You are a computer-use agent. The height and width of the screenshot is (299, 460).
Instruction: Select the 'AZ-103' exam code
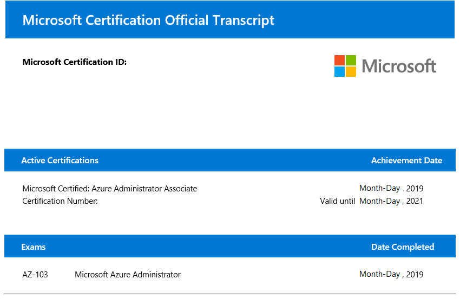[x=35, y=275]
